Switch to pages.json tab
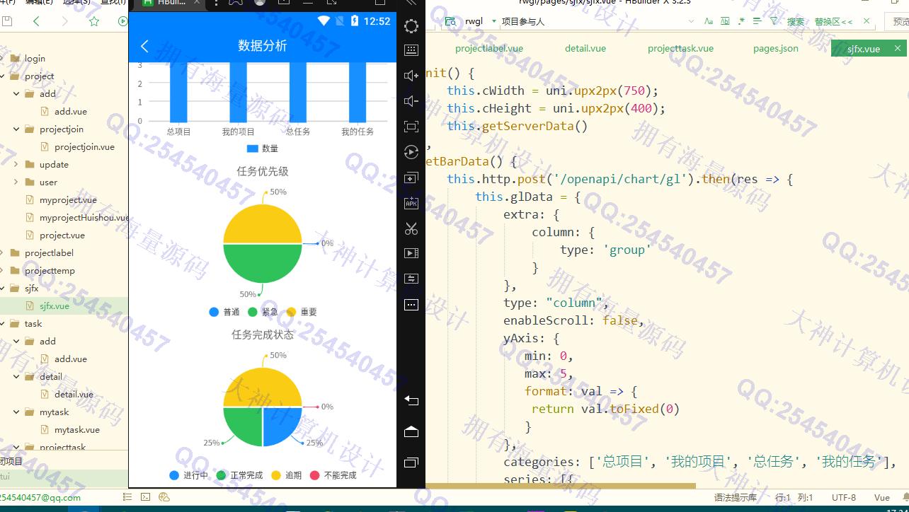909x512 pixels. (x=776, y=49)
